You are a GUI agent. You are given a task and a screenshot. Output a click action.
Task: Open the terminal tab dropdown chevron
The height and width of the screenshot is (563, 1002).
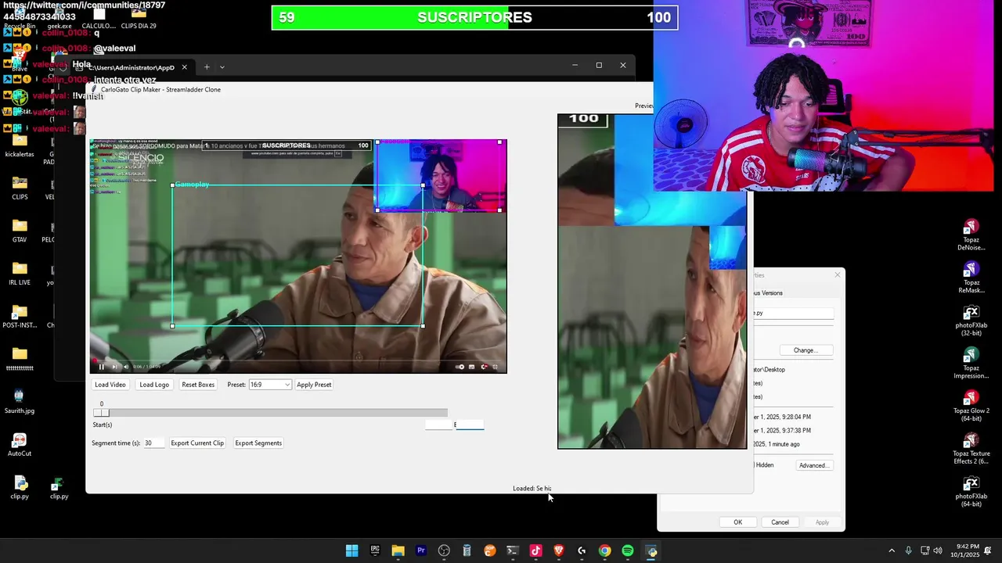222,67
